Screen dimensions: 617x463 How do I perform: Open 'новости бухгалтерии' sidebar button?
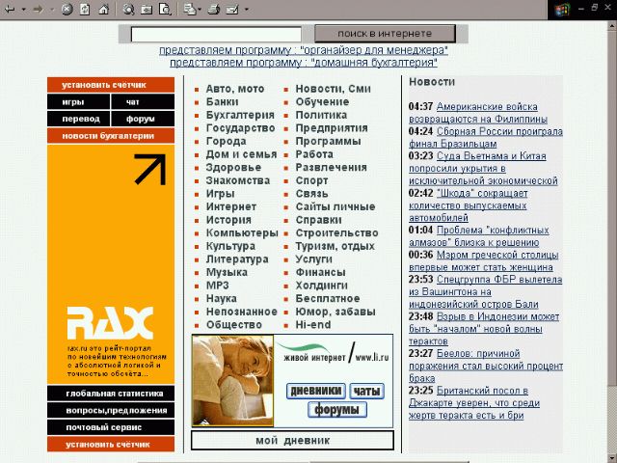click(111, 136)
